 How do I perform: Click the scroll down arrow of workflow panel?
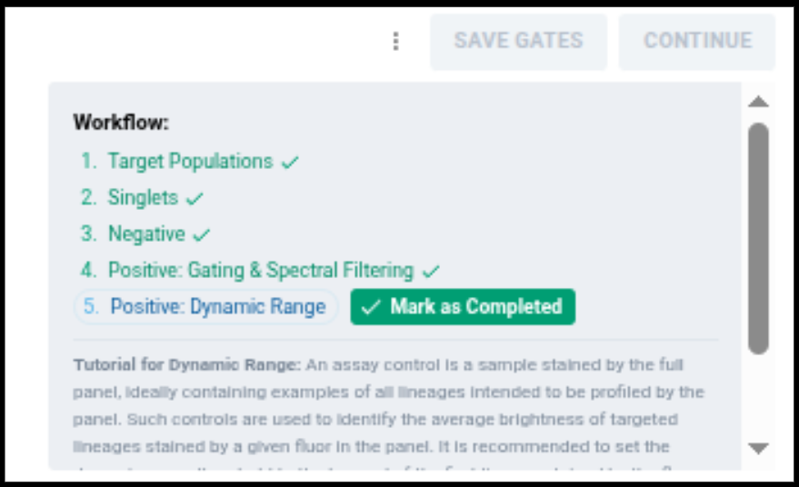pos(758,448)
